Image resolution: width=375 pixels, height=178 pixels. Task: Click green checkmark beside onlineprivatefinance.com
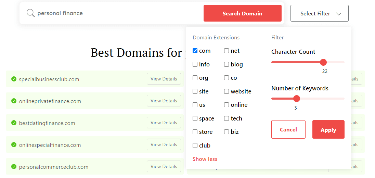(14, 101)
